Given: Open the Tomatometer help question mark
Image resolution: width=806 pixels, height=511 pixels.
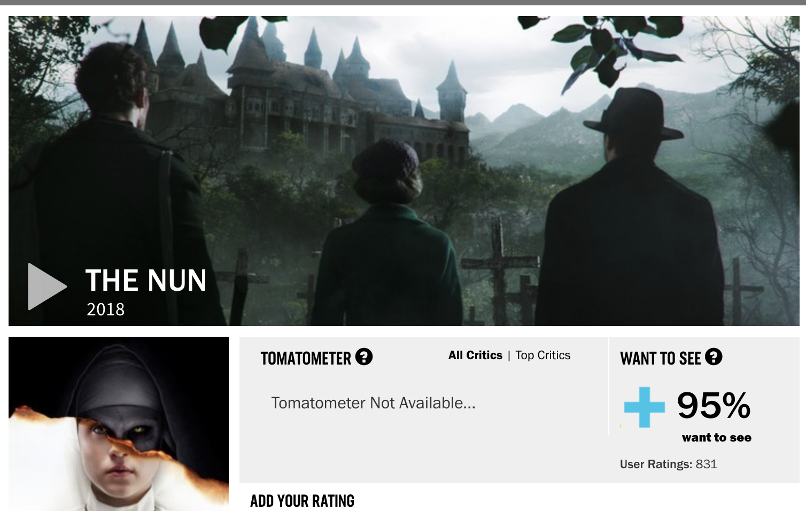Looking at the screenshot, I should 364,357.
